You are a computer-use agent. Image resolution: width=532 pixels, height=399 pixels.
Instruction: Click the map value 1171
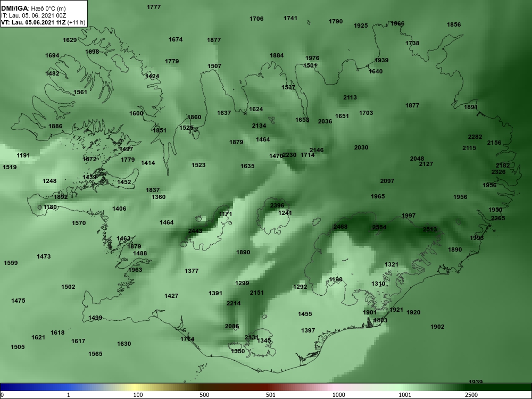[226, 214]
